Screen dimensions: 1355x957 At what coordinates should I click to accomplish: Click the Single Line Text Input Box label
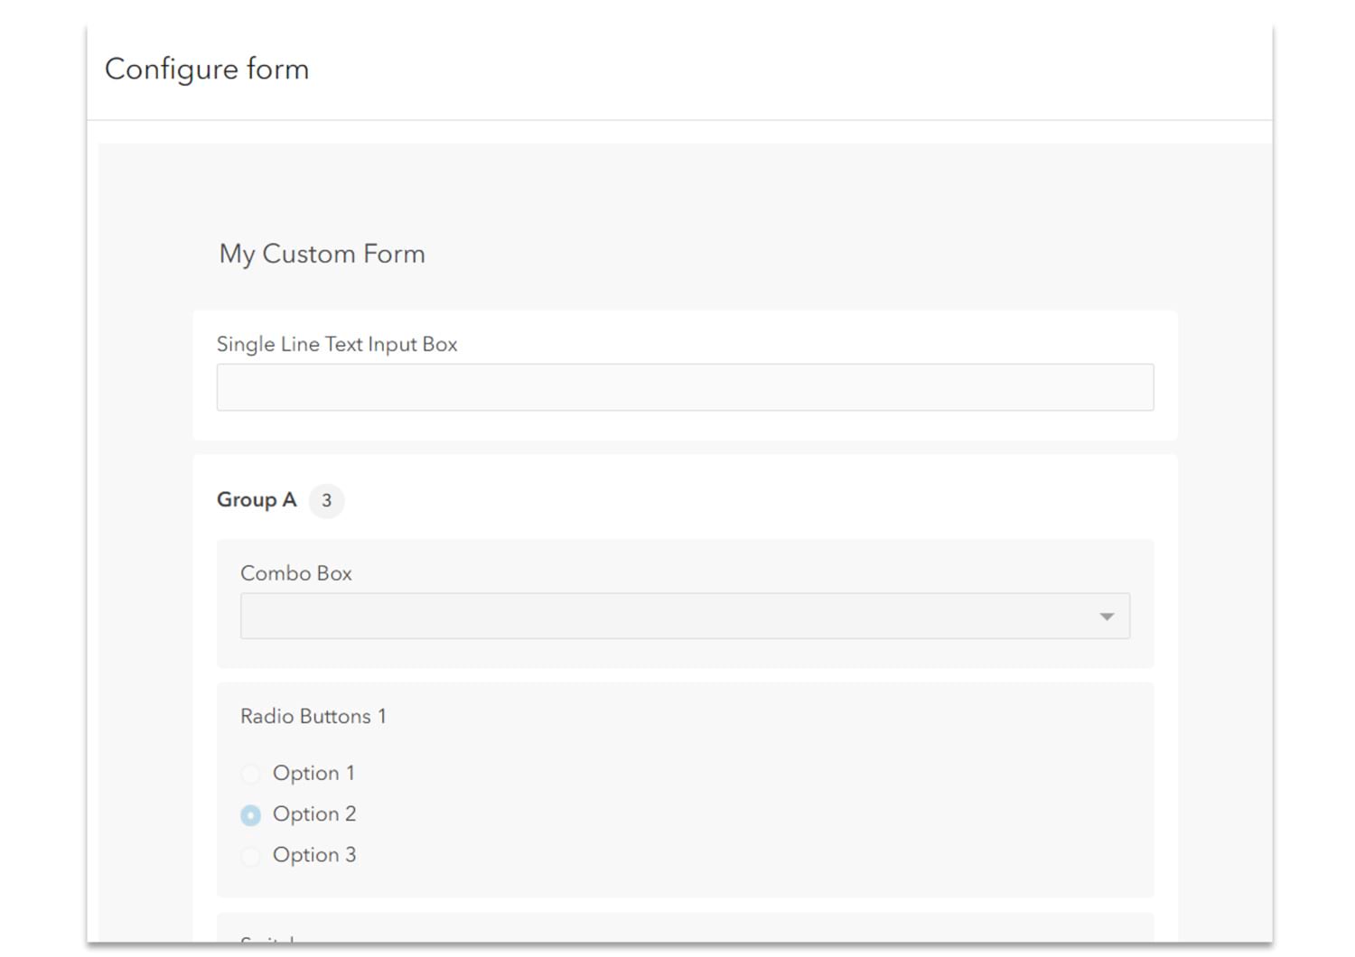click(336, 344)
